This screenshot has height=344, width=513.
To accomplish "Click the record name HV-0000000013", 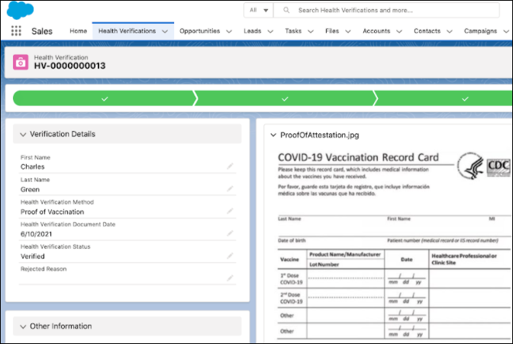I will pos(69,66).
